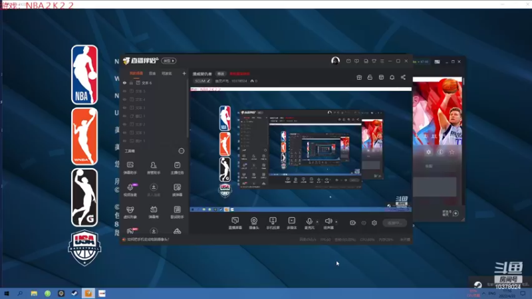532x299 pixels.
Task: Open game info icon in Steam window
Action: [x=440, y=152]
